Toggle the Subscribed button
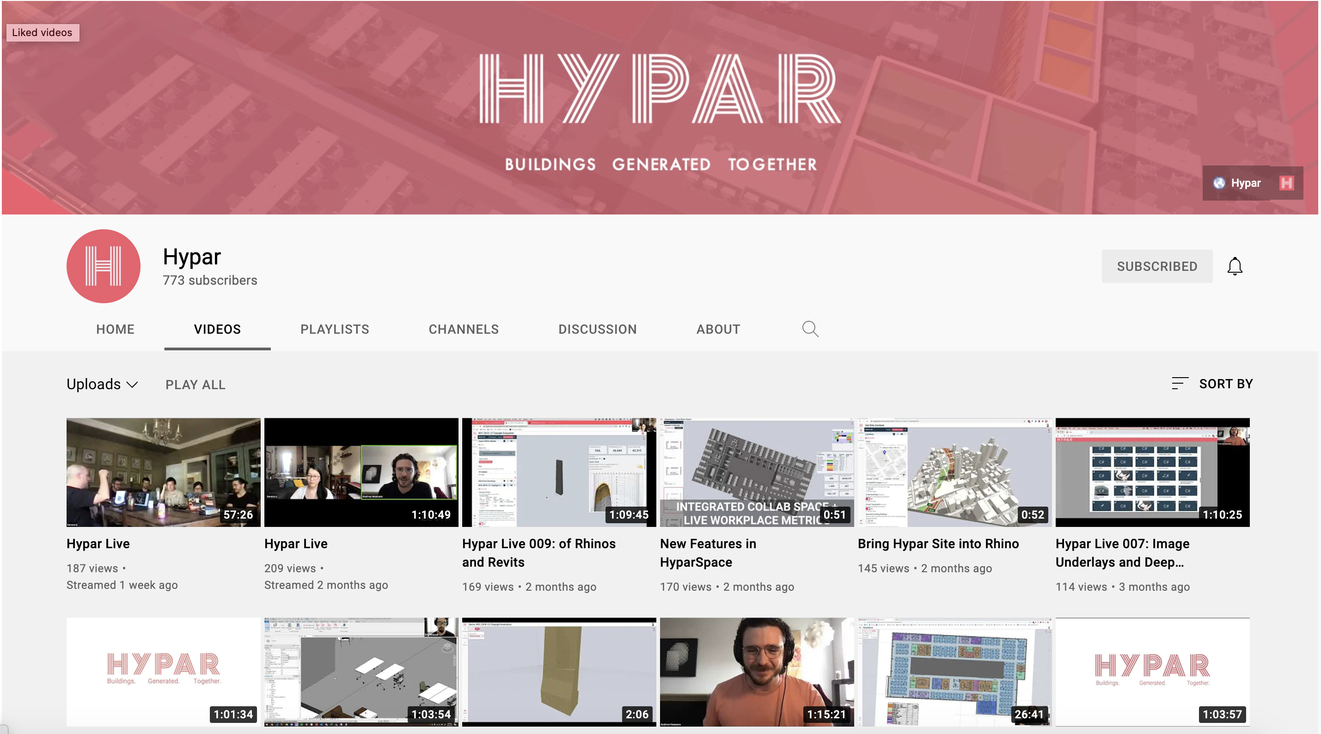The height and width of the screenshot is (734, 1321). [1156, 266]
